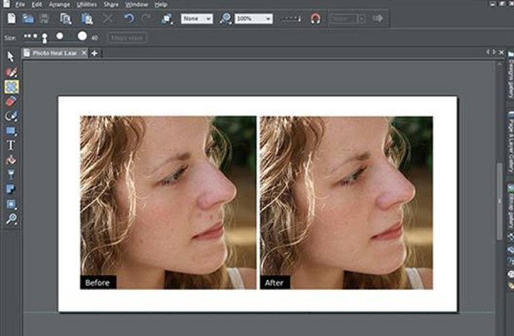Open the 'None' dropdown in toolbar
The height and width of the screenshot is (336, 514).
(197, 19)
